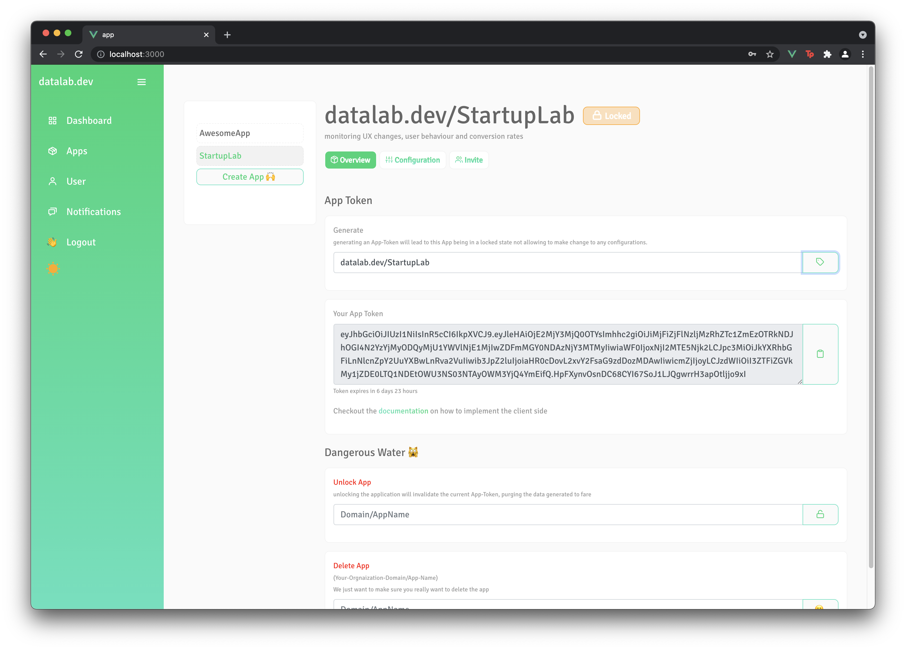Click the lock icon to unlock the app

pyautogui.click(x=820, y=514)
